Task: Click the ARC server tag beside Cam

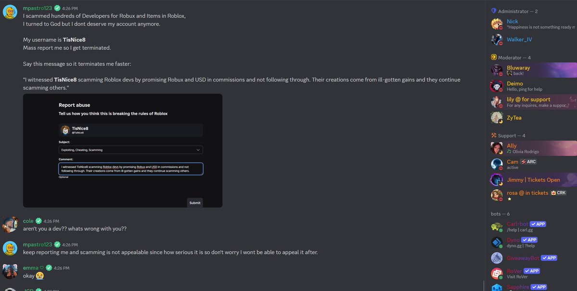Action: click(x=528, y=162)
